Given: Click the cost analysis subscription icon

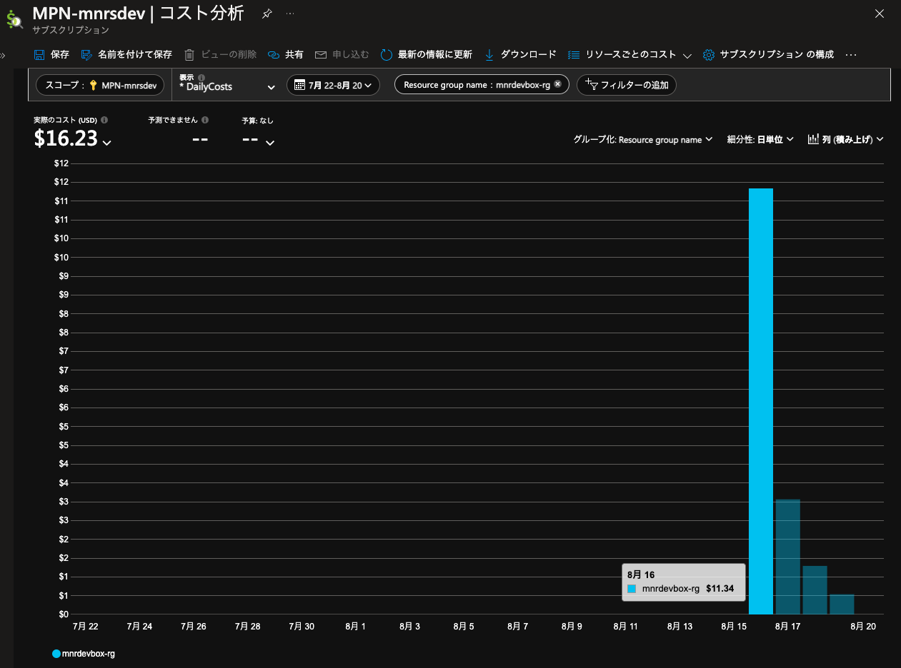Looking at the screenshot, I should (x=14, y=20).
